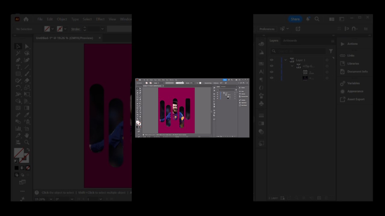Open File menu

point(40,19)
